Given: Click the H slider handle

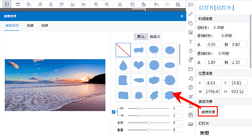Looking at the screenshot, I should point(138,116).
